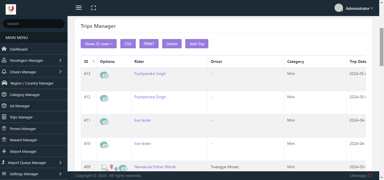Open chat icon for trip 412

[x=104, y=98]
